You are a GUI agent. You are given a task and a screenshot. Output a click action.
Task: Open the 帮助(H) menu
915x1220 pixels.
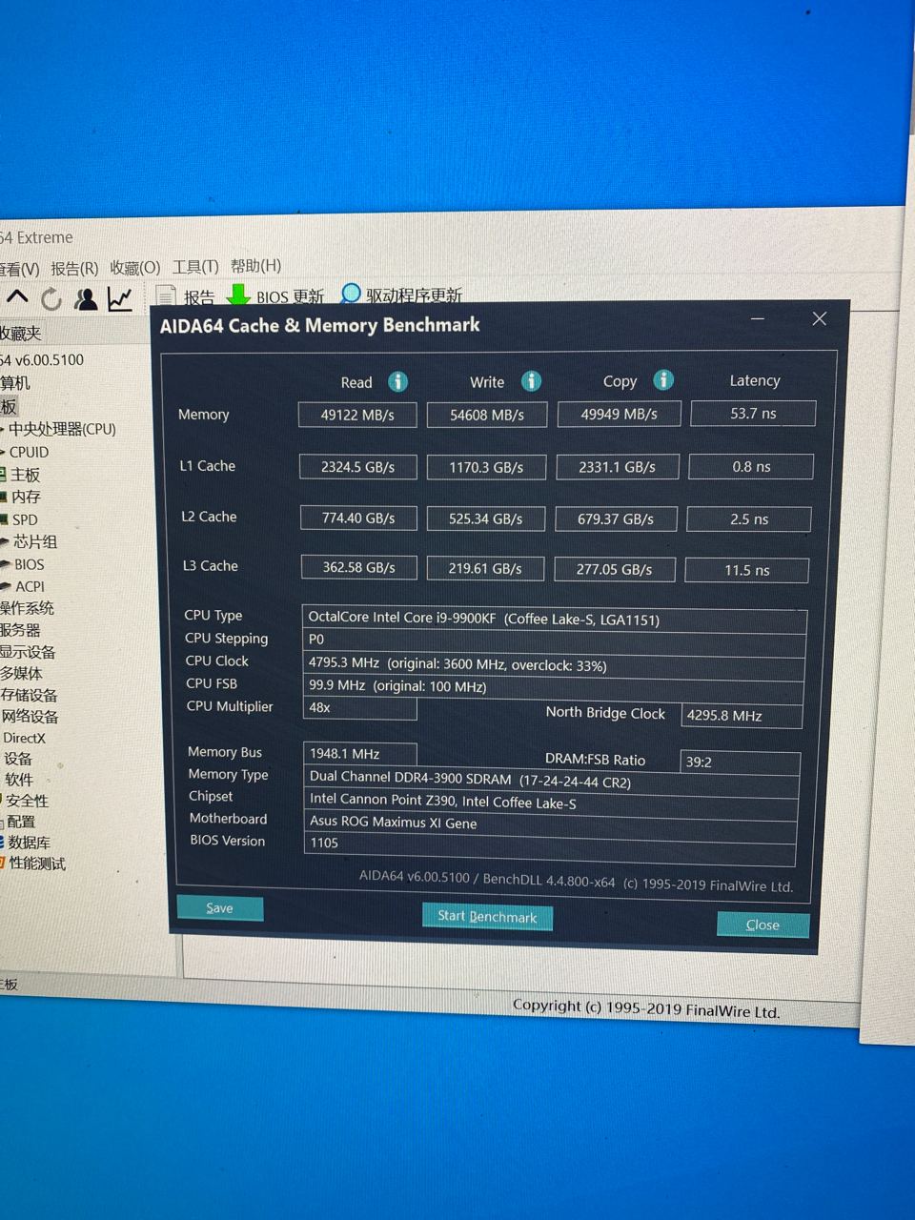tap(255, 265)
